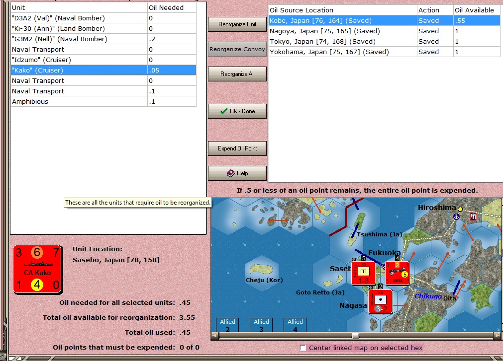Enable Center linked map on selected hex
The image size is (503, 361).
pyautogui.click(x=303, y=348)
